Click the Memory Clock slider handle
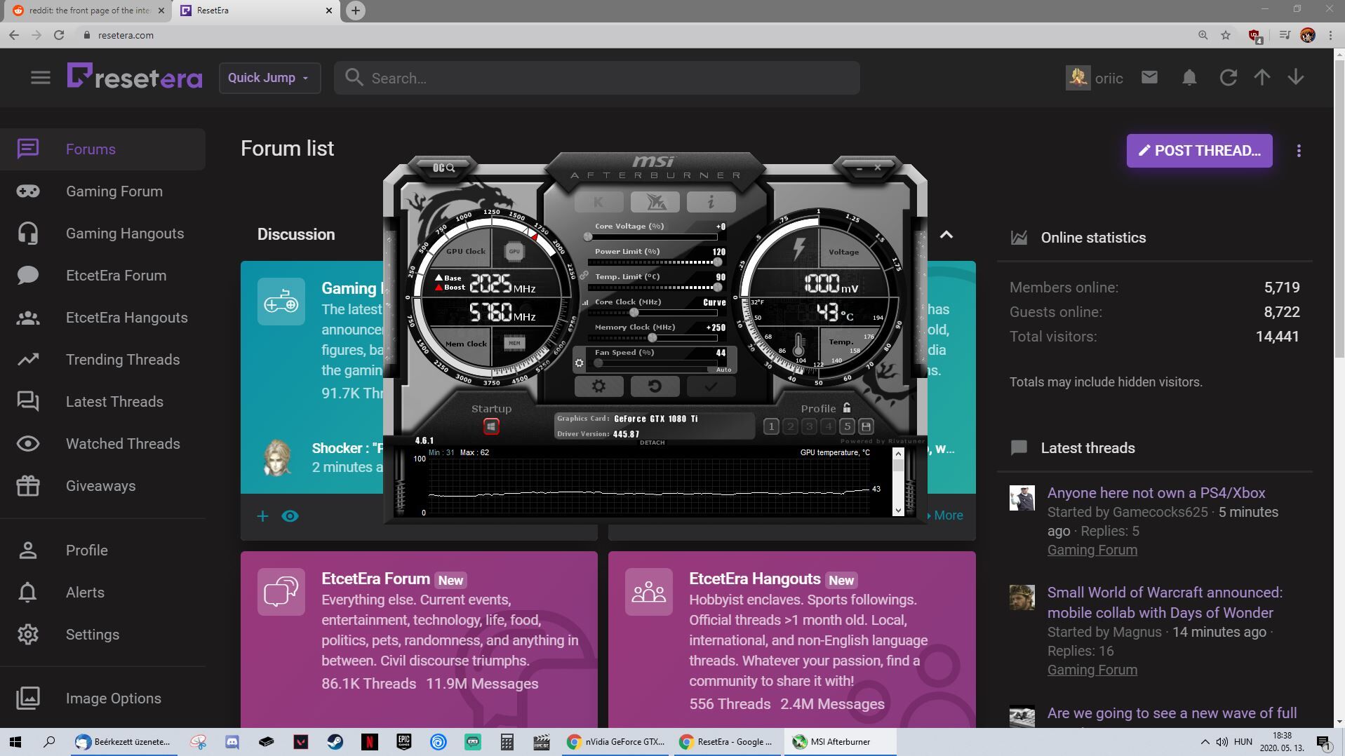The height and width of the screenshot is (756, 1345). pos(652,338)
